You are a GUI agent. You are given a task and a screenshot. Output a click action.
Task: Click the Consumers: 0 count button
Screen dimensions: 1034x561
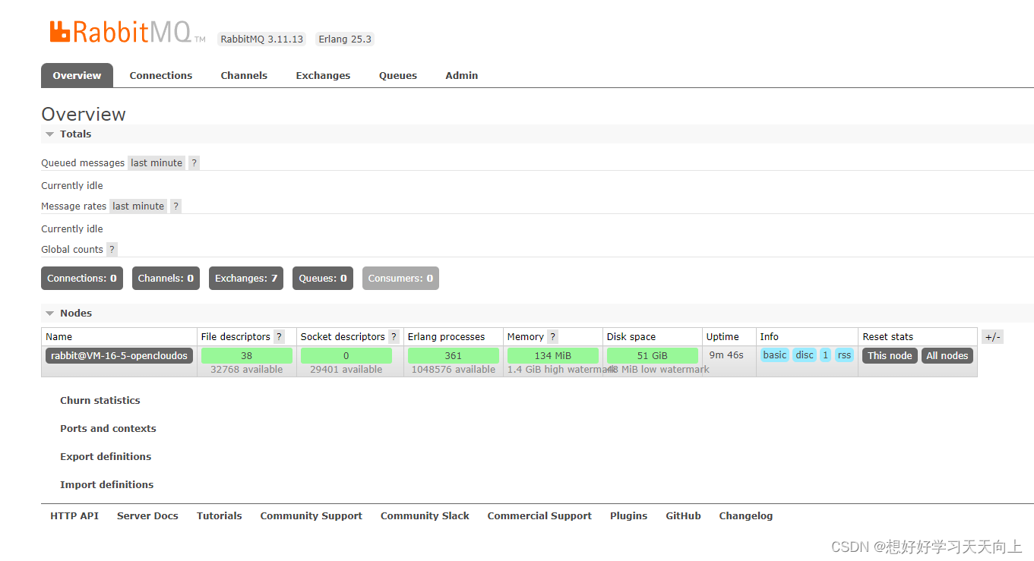(400, 279)
